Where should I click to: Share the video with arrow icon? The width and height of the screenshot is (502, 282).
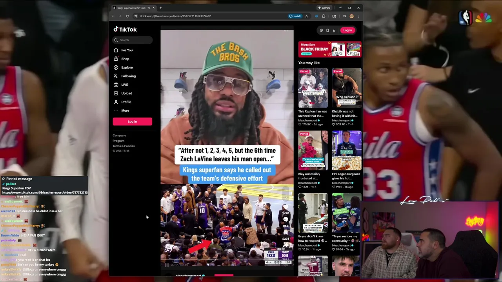pos(286,245)
